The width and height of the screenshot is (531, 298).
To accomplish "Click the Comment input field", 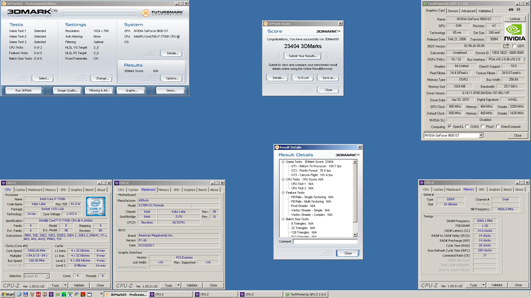I will tap(325, 241).
